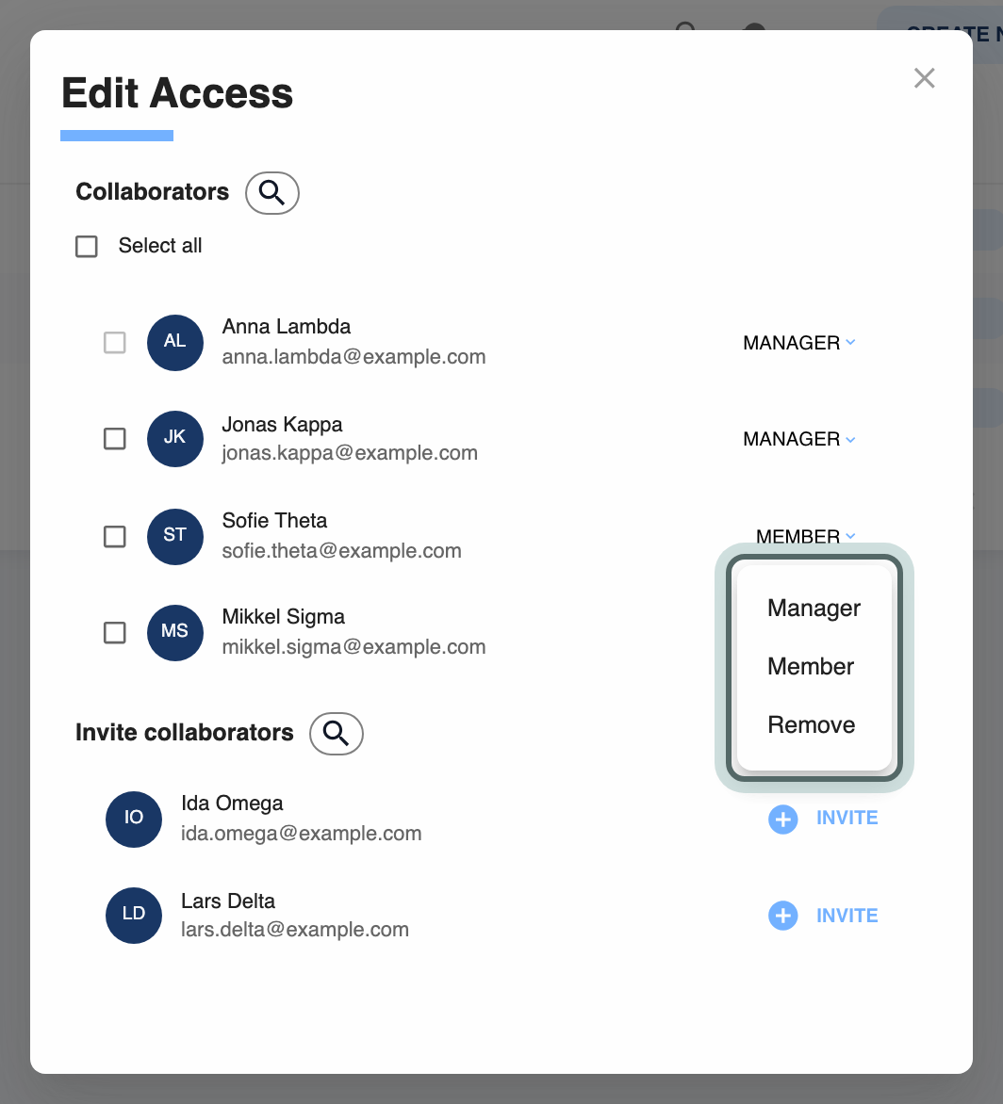
Task: Click the name Mikkel Sigma
Action: (284, 617)
